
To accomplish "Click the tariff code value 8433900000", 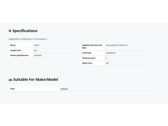I will (111, 53).
